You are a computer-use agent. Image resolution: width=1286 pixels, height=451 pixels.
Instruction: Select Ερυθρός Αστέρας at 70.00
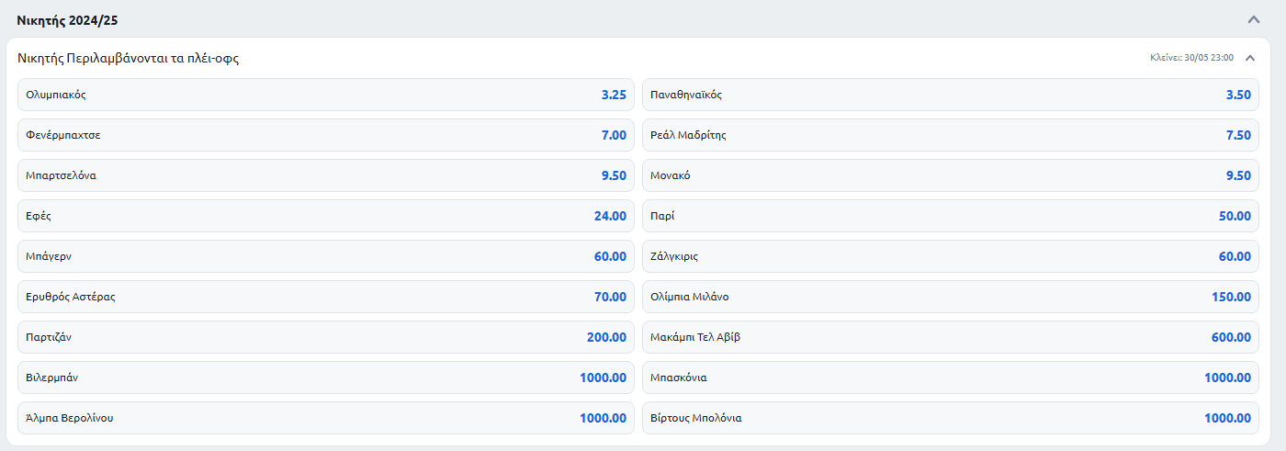pyautogui.click(x=326, y=297)
